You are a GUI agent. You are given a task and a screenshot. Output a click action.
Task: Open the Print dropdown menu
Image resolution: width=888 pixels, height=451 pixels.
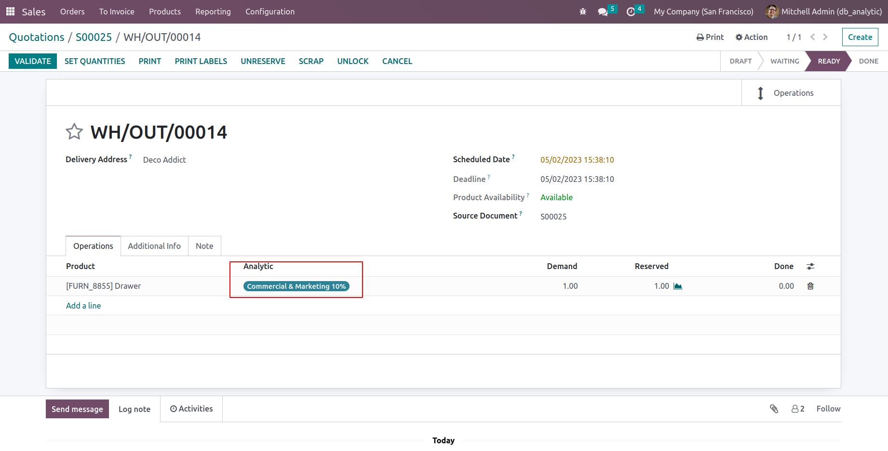pyautogui.click(x=710, y=37)
